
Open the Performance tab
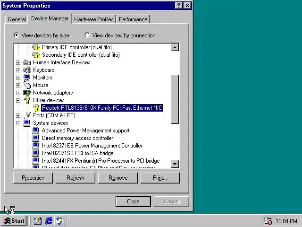coord(133,19)
